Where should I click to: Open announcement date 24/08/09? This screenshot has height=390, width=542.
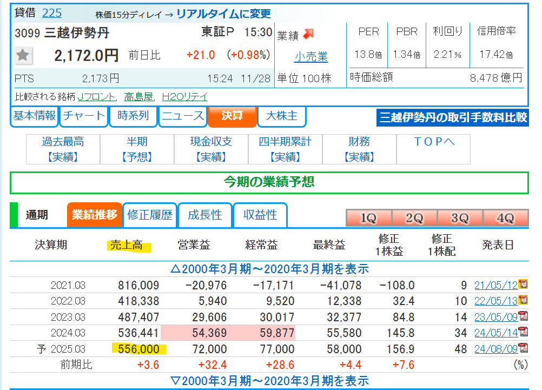tap(496, 349)
